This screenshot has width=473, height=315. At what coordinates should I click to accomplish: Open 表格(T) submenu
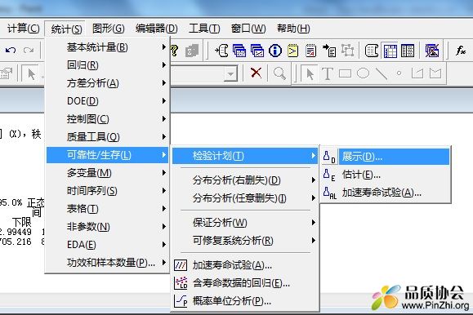[x=108, y=209]
